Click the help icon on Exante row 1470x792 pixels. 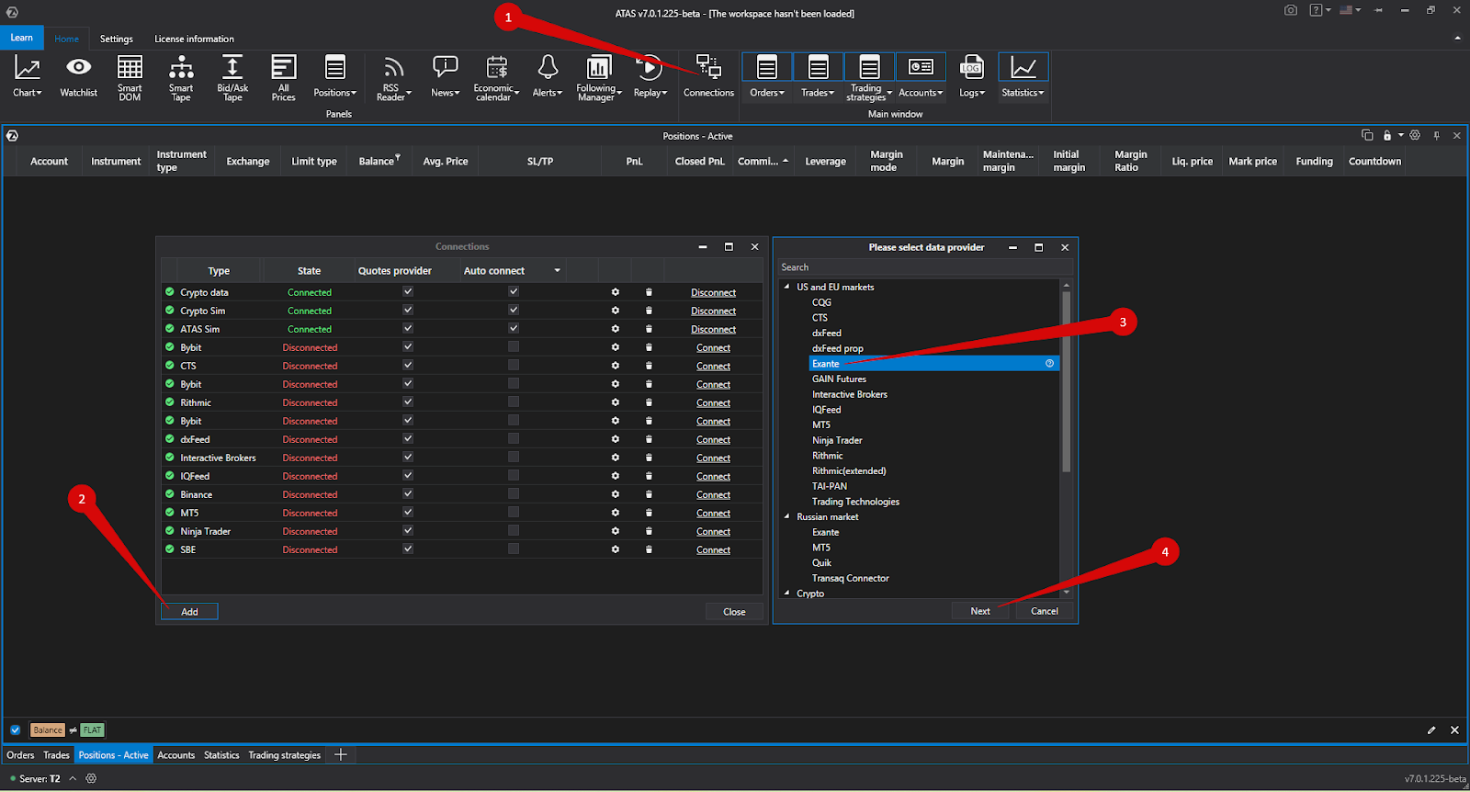coord(1049,364)
